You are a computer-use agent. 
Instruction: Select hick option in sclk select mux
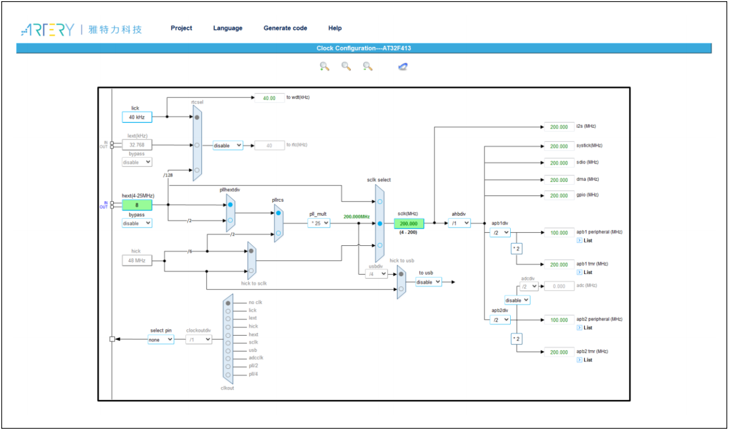coord(379,245)
